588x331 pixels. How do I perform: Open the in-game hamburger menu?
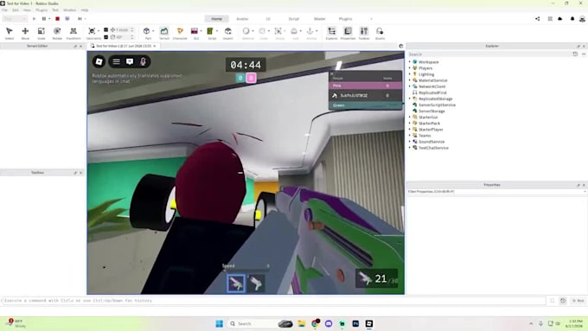click(117, 61)
